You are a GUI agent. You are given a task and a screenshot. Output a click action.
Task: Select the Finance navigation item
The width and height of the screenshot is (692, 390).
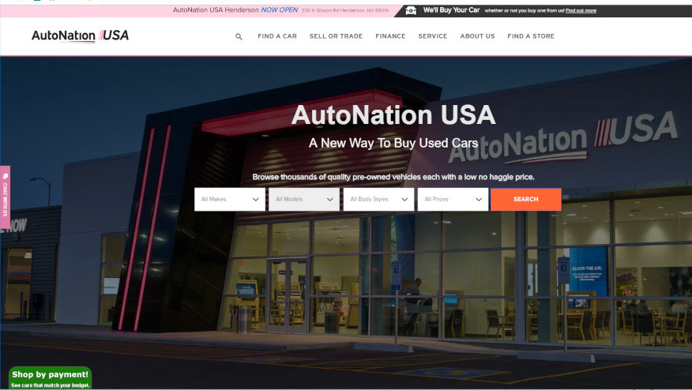(x=390, y=36)
